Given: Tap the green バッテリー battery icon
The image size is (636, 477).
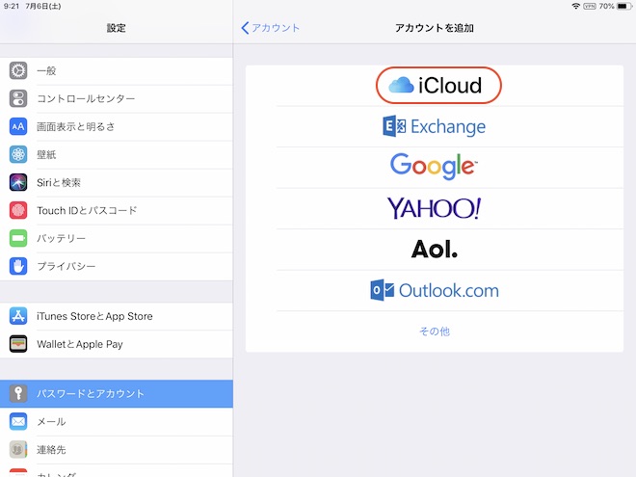Looking at the screenshot, I should (x=18, y=238).
